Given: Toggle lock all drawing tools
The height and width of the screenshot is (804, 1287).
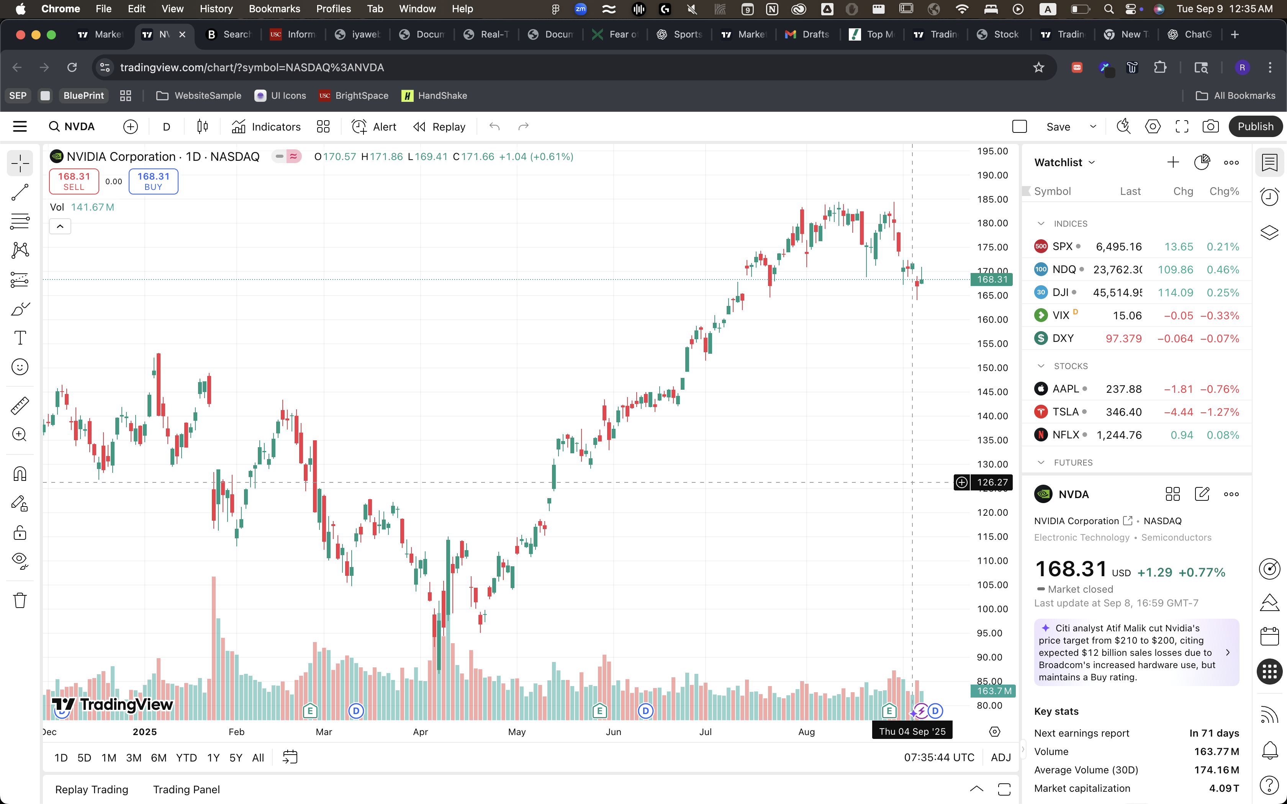Looking at the screenshot, I should [20, 532].
